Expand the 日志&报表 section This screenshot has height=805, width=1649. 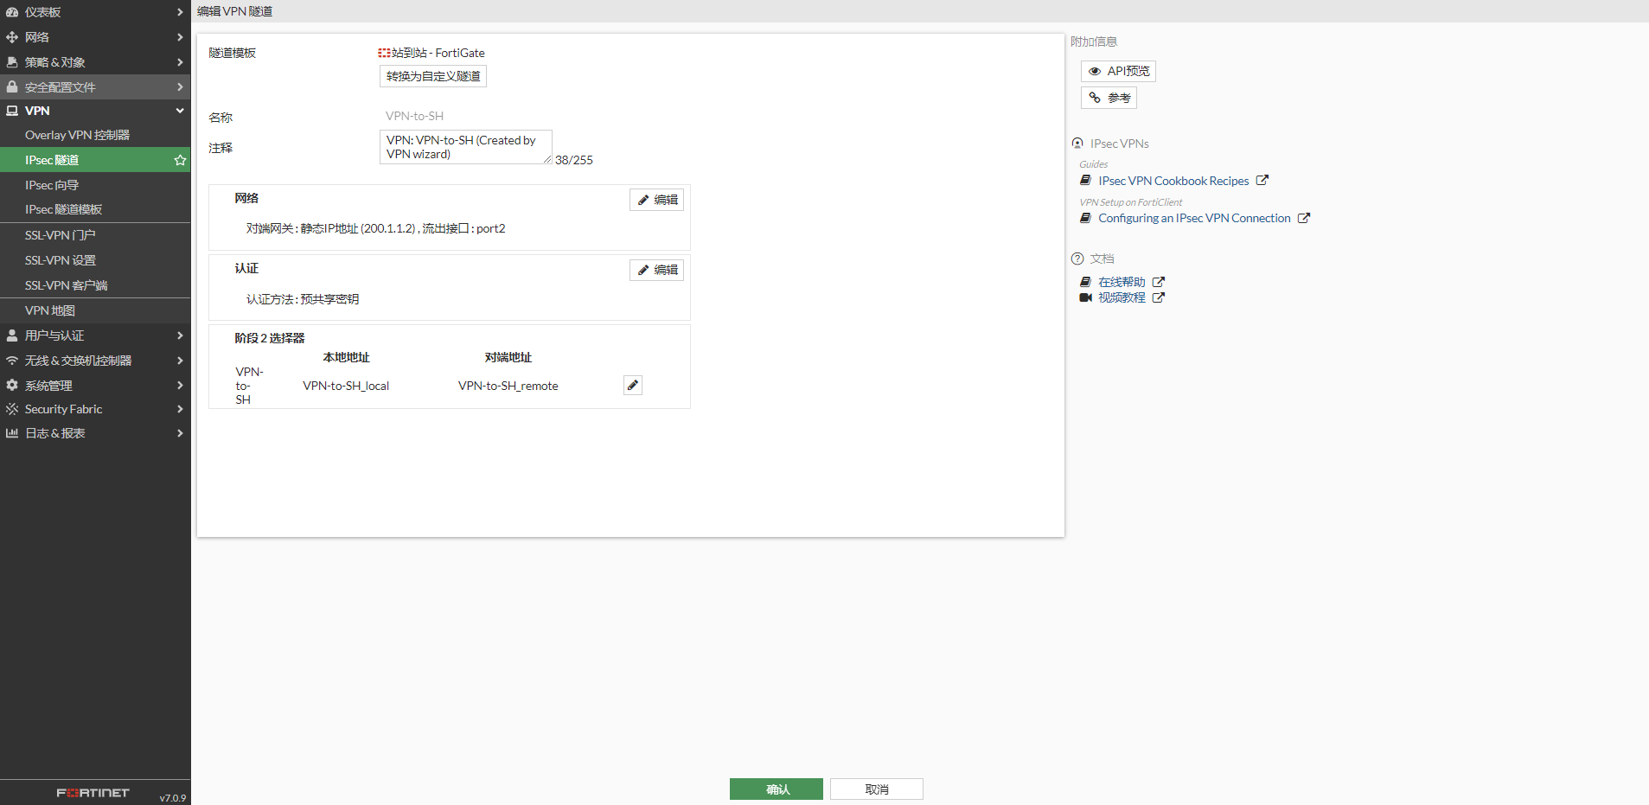click(x=95, y=433)
